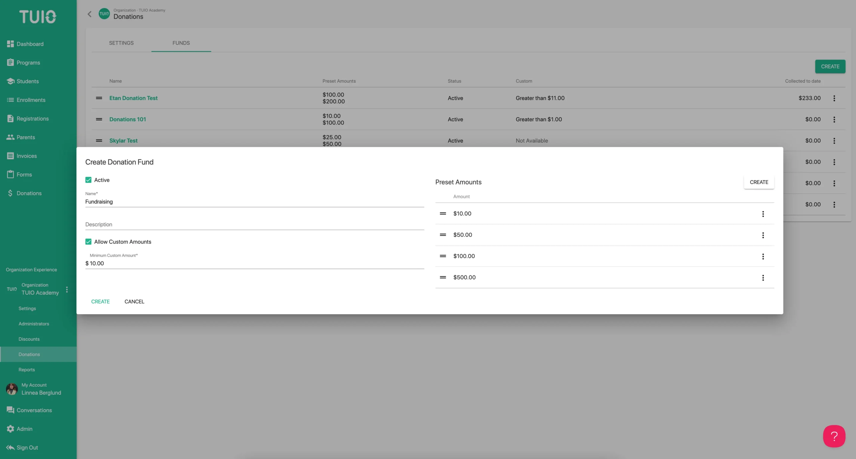Open Reports under Organization menu

(27, 370)
